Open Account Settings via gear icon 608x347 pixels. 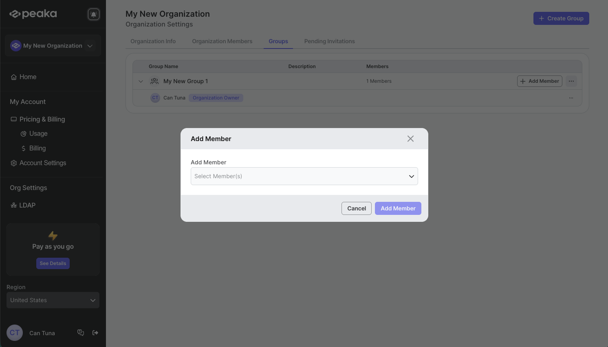(x=13, y=163)
